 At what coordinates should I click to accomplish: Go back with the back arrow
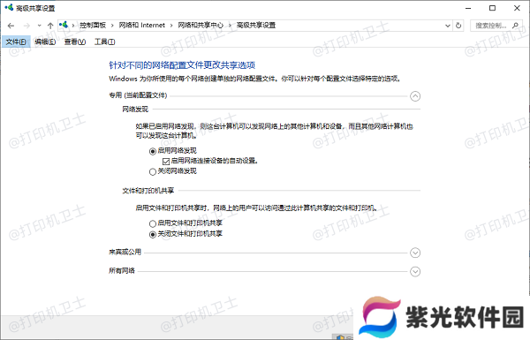click(11, 26)
